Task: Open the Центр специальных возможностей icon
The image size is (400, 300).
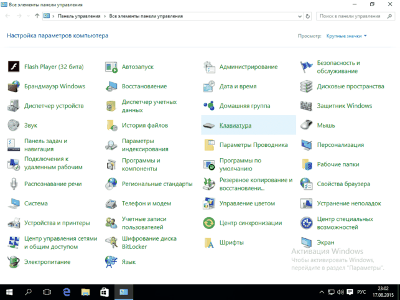Action: coord(307,223)
